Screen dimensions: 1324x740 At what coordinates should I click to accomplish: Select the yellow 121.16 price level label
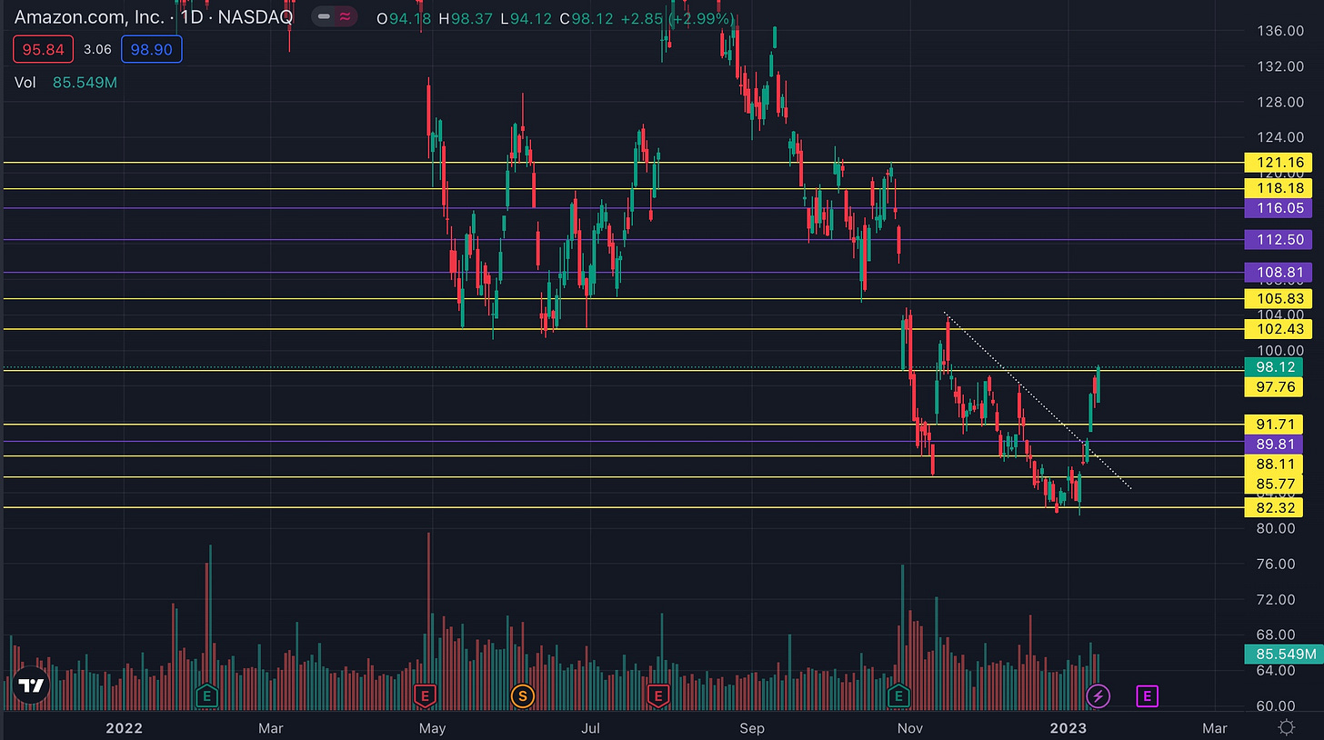(1278, 163)
